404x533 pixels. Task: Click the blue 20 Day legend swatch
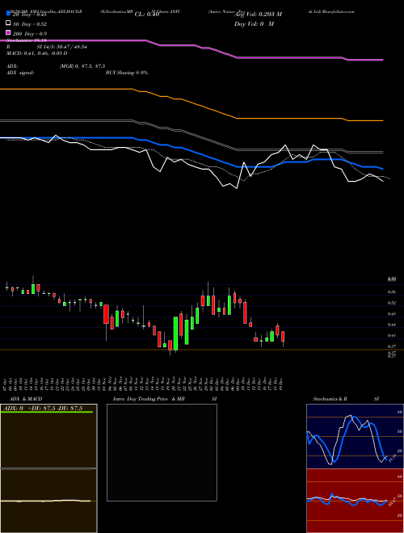[8, 13]
